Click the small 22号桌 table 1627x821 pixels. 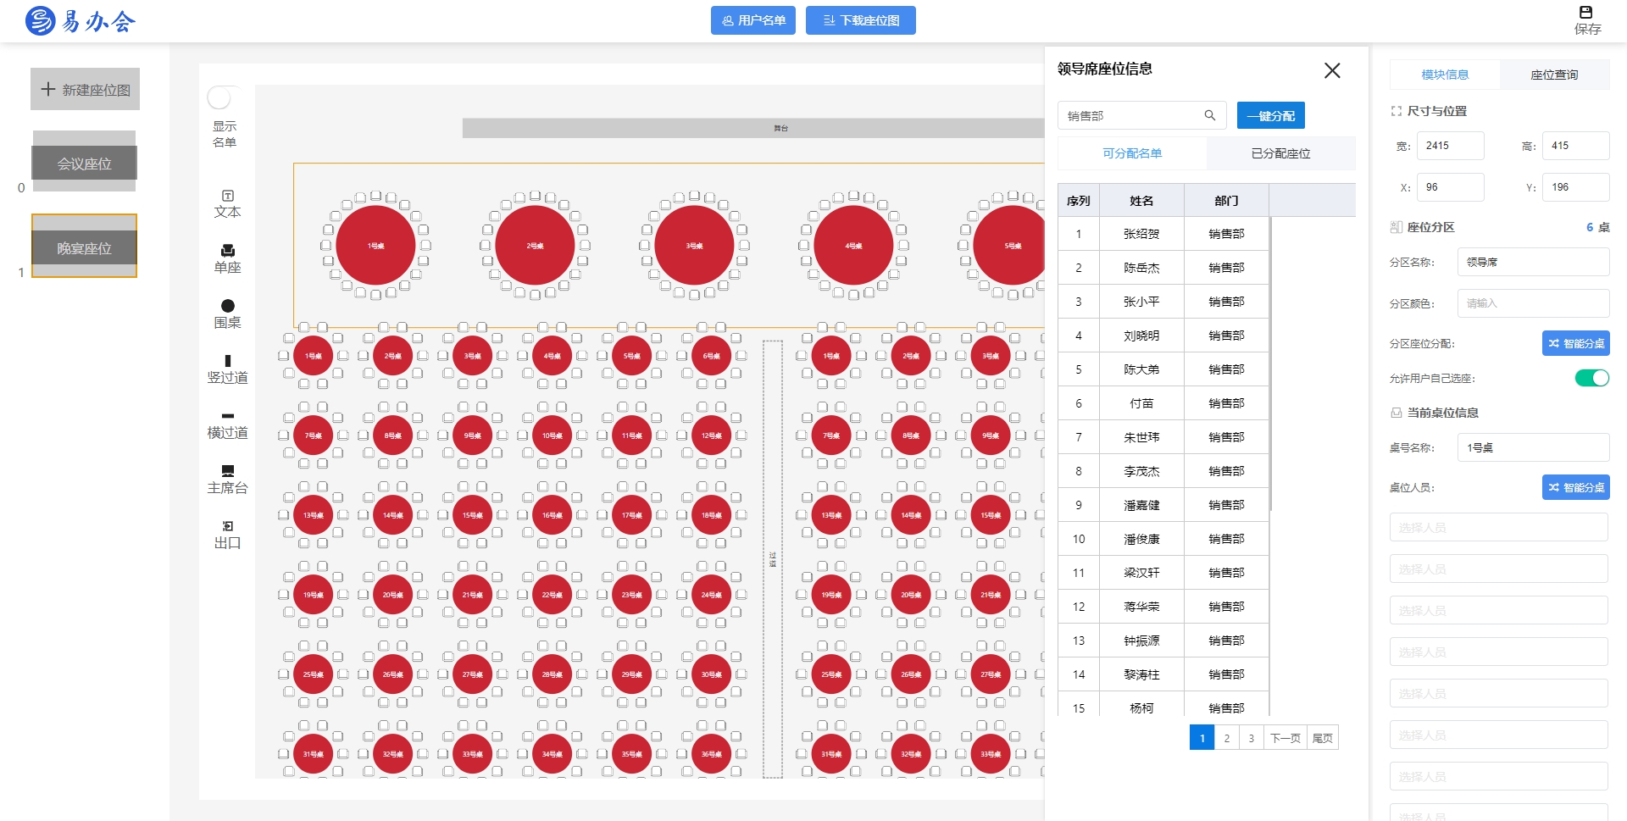(552, 595)
